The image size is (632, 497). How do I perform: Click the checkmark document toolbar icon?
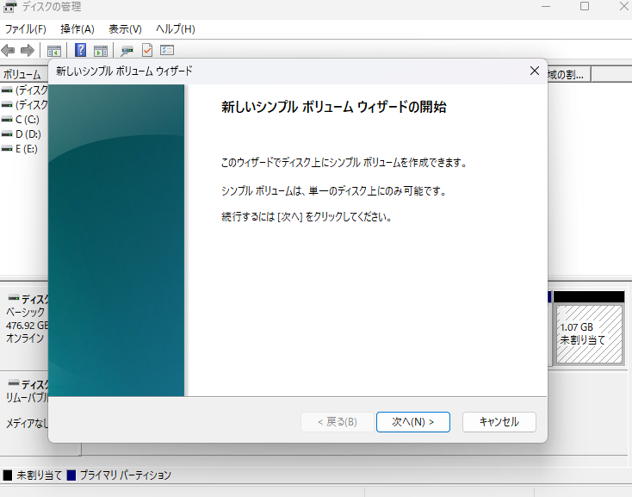coord(147,50)
